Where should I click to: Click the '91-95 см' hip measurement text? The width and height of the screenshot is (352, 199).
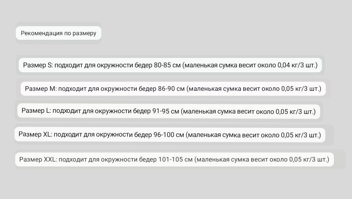[x=166, y=111]
